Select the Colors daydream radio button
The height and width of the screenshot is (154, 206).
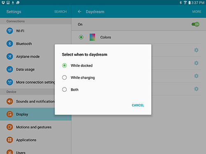click(x=81, y=37)
